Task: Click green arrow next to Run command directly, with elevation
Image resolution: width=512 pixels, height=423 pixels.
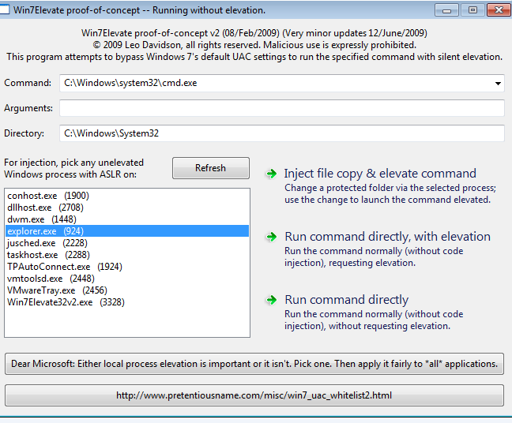Action: point(271,237)
